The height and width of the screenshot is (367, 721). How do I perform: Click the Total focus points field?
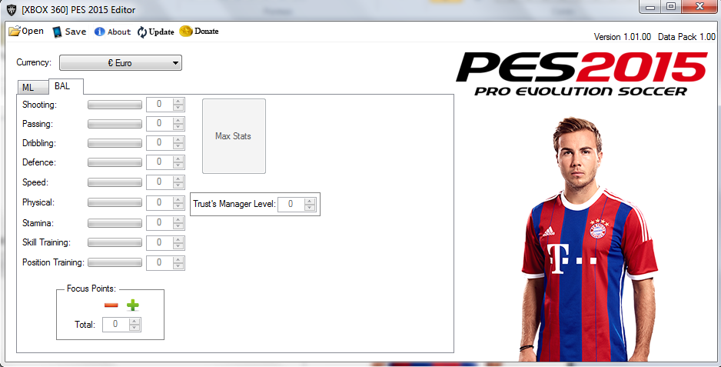[115, 325]
